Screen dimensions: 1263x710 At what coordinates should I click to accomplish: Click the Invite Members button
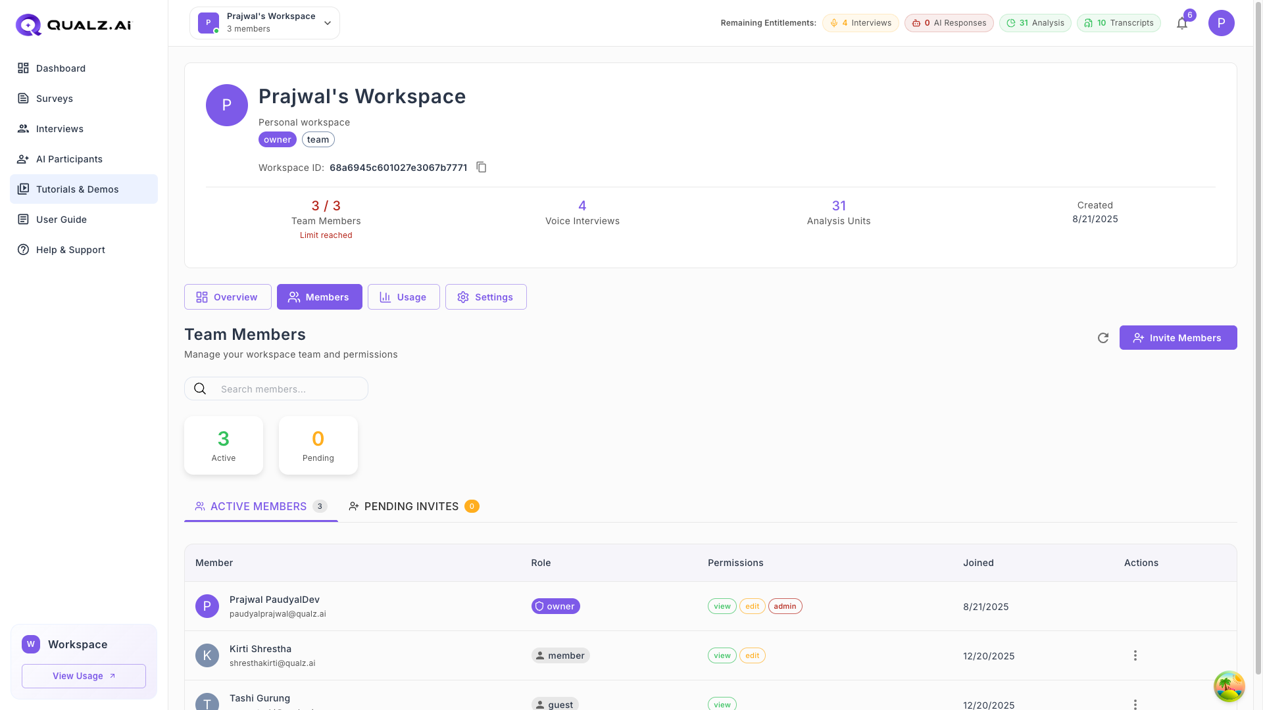tap(1178, 337)
